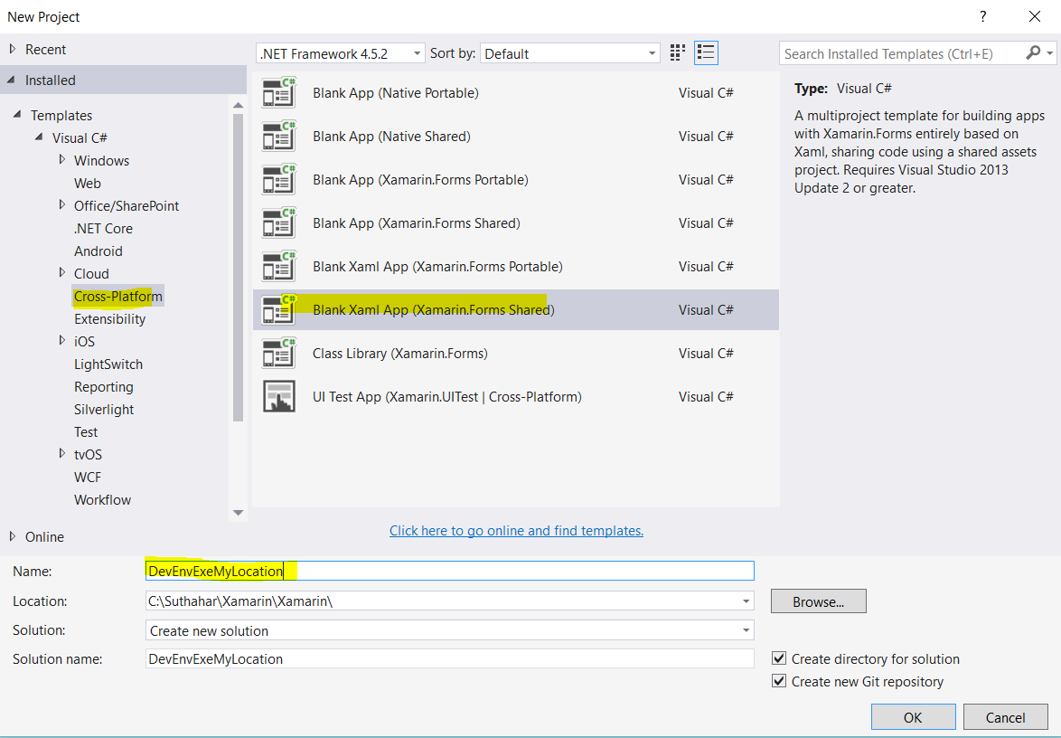Click the Cancel button
The image size is (1061, 738).
point(1005,717)
